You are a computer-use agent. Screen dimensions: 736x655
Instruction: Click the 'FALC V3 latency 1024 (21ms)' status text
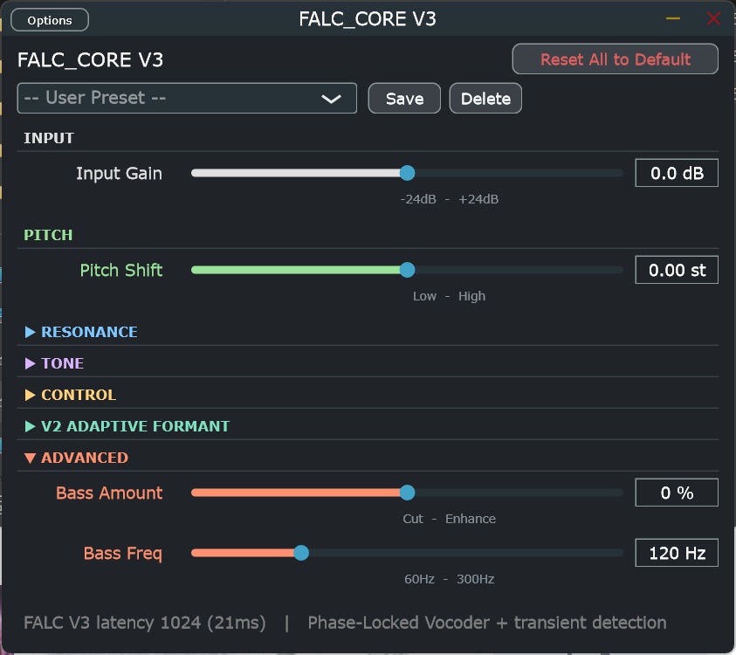pos(145,623)
